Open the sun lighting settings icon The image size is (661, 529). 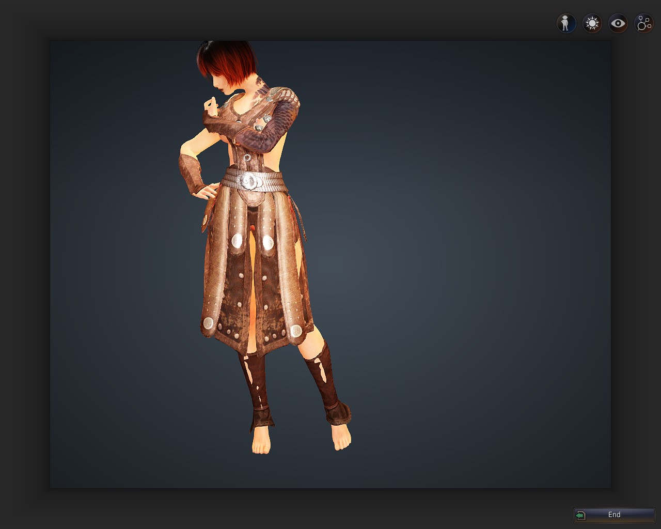pos(592,23)
